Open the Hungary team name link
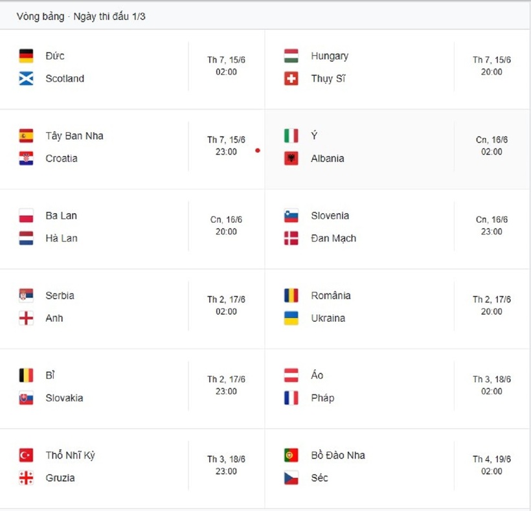This screenshot has width=531, height=511. 330,56
